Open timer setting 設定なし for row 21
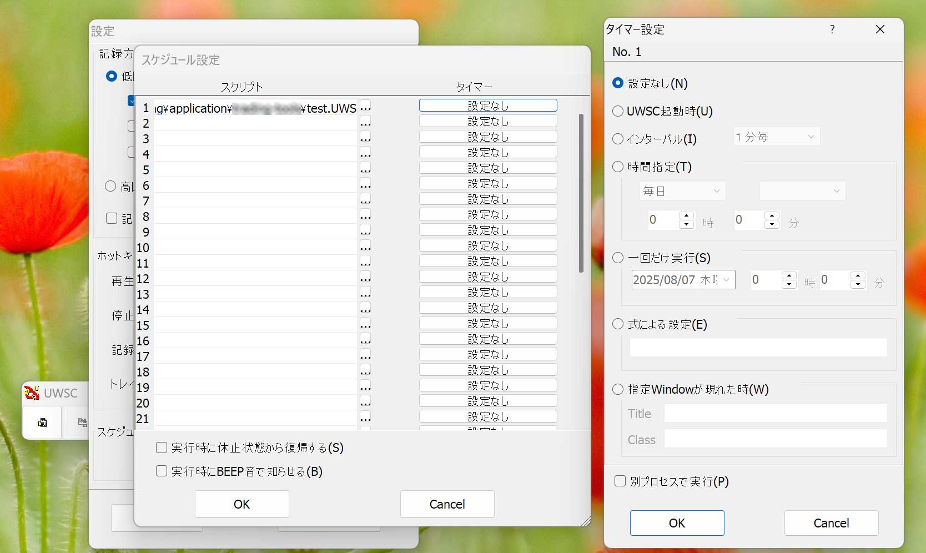Screen dimensions: 926x553 tap(488, 416)
